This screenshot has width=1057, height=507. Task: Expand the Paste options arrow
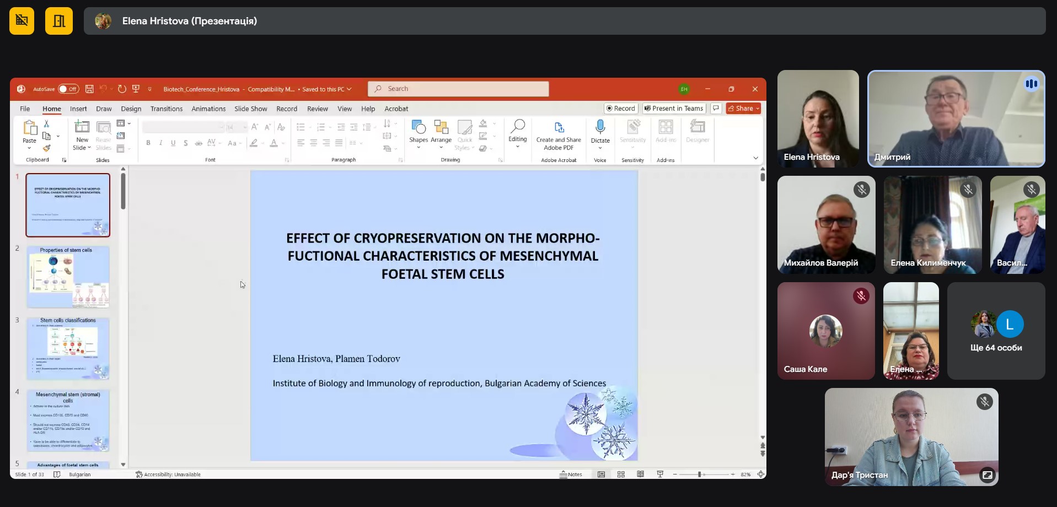(x=29, y=148)
